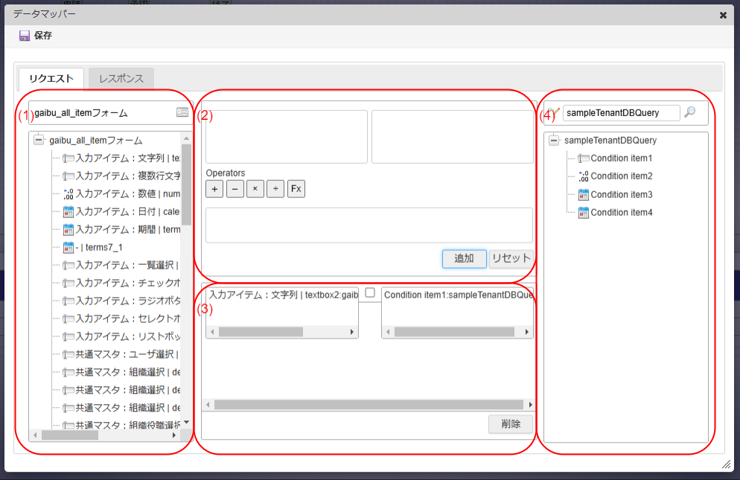The width and height of the screenshot is (740, 480).
Task: Select the Condition item2 text
Action: pyautogui.click(x=622, y=176)
